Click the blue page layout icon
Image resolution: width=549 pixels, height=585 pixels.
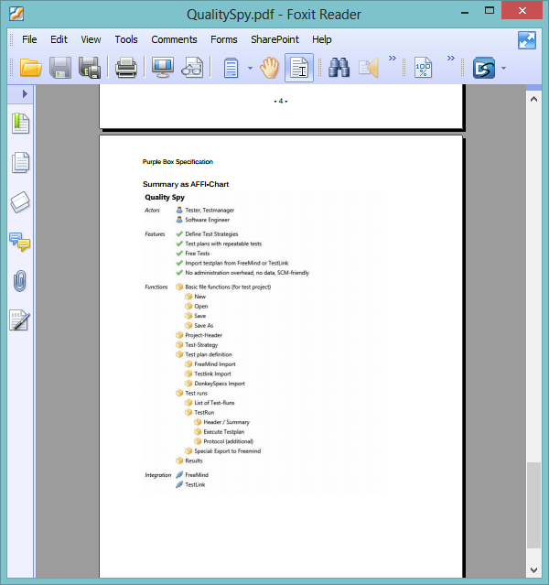coord(231,68)
